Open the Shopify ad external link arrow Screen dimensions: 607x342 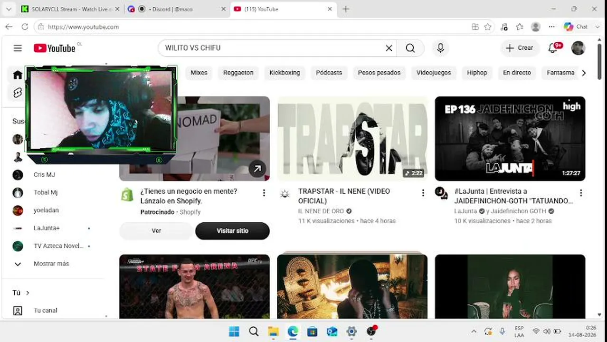pos(257,169)
